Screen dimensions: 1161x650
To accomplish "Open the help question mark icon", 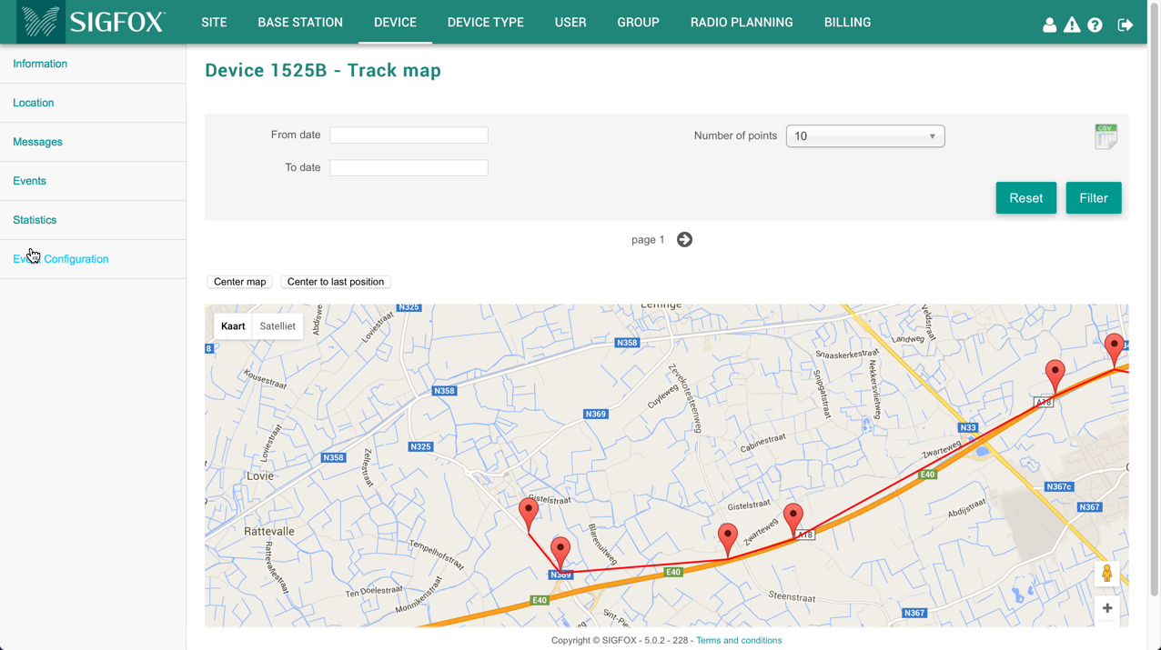I will [1095, 25].
